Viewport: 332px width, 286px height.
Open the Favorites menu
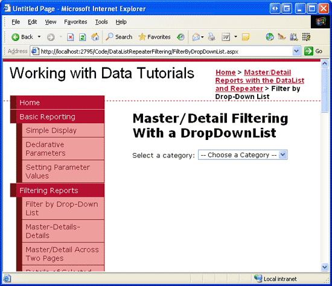point(75,22)
